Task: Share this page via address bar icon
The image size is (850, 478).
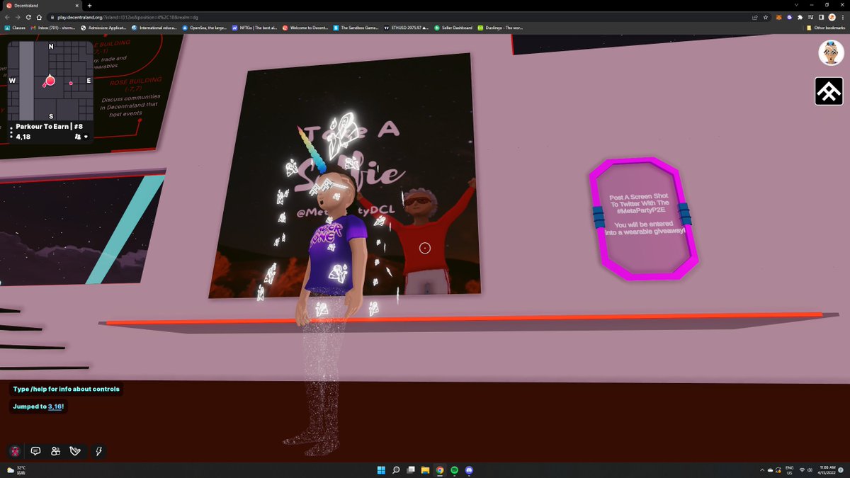Action: pyautogui.click(x=755, y=17)
